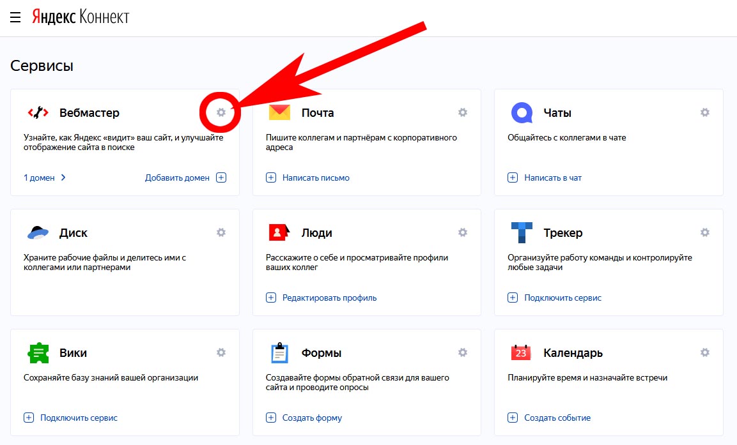Click Редактировать профиль link
Image resolution: width=737 pixels, height=445 pixels.
[x=329, y=298]
